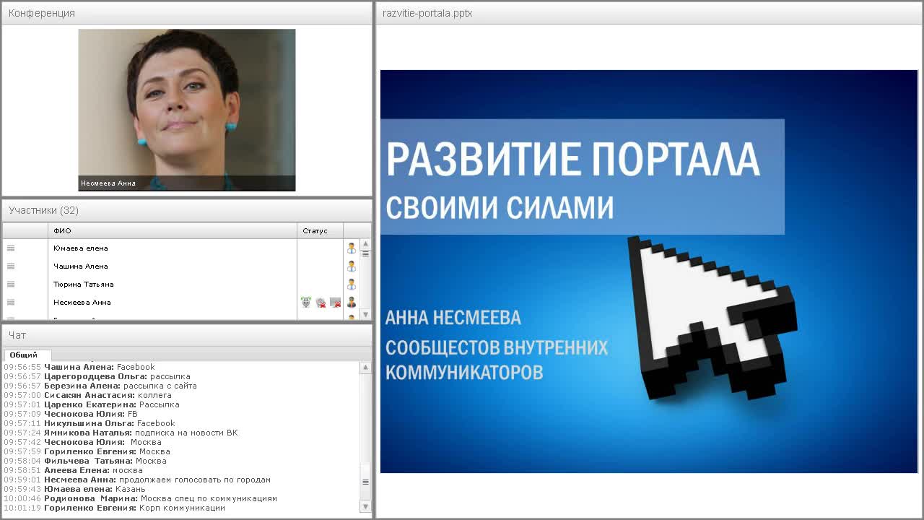Click the avatar icon next to Чашина Алена
The height and width of the screenshot is (520, 924).
[x=352, y=266]
